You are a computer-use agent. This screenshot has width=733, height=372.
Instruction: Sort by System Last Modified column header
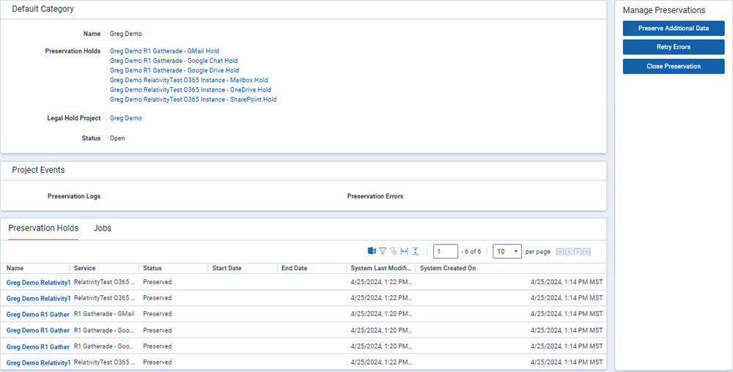pyautogui.click(x=381, y=268)
